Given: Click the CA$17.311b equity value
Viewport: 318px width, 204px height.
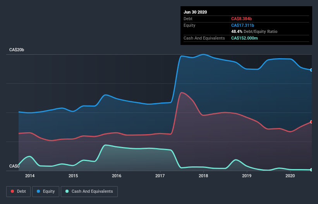Looking at the screenshot, I should [242, 25].
